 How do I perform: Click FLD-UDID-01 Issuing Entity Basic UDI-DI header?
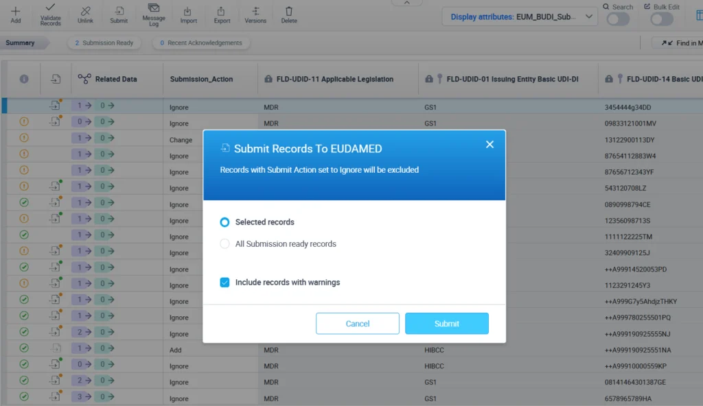512,79
